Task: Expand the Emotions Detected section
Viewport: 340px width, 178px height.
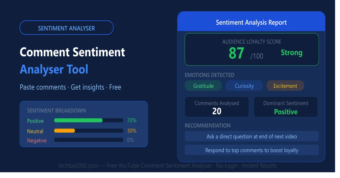Action: point(209,75)
